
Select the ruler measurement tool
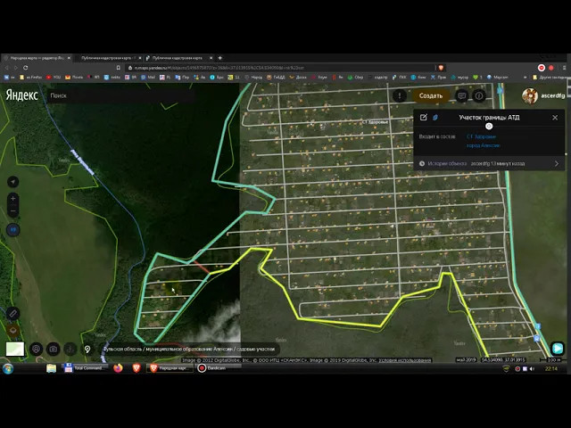13,313
